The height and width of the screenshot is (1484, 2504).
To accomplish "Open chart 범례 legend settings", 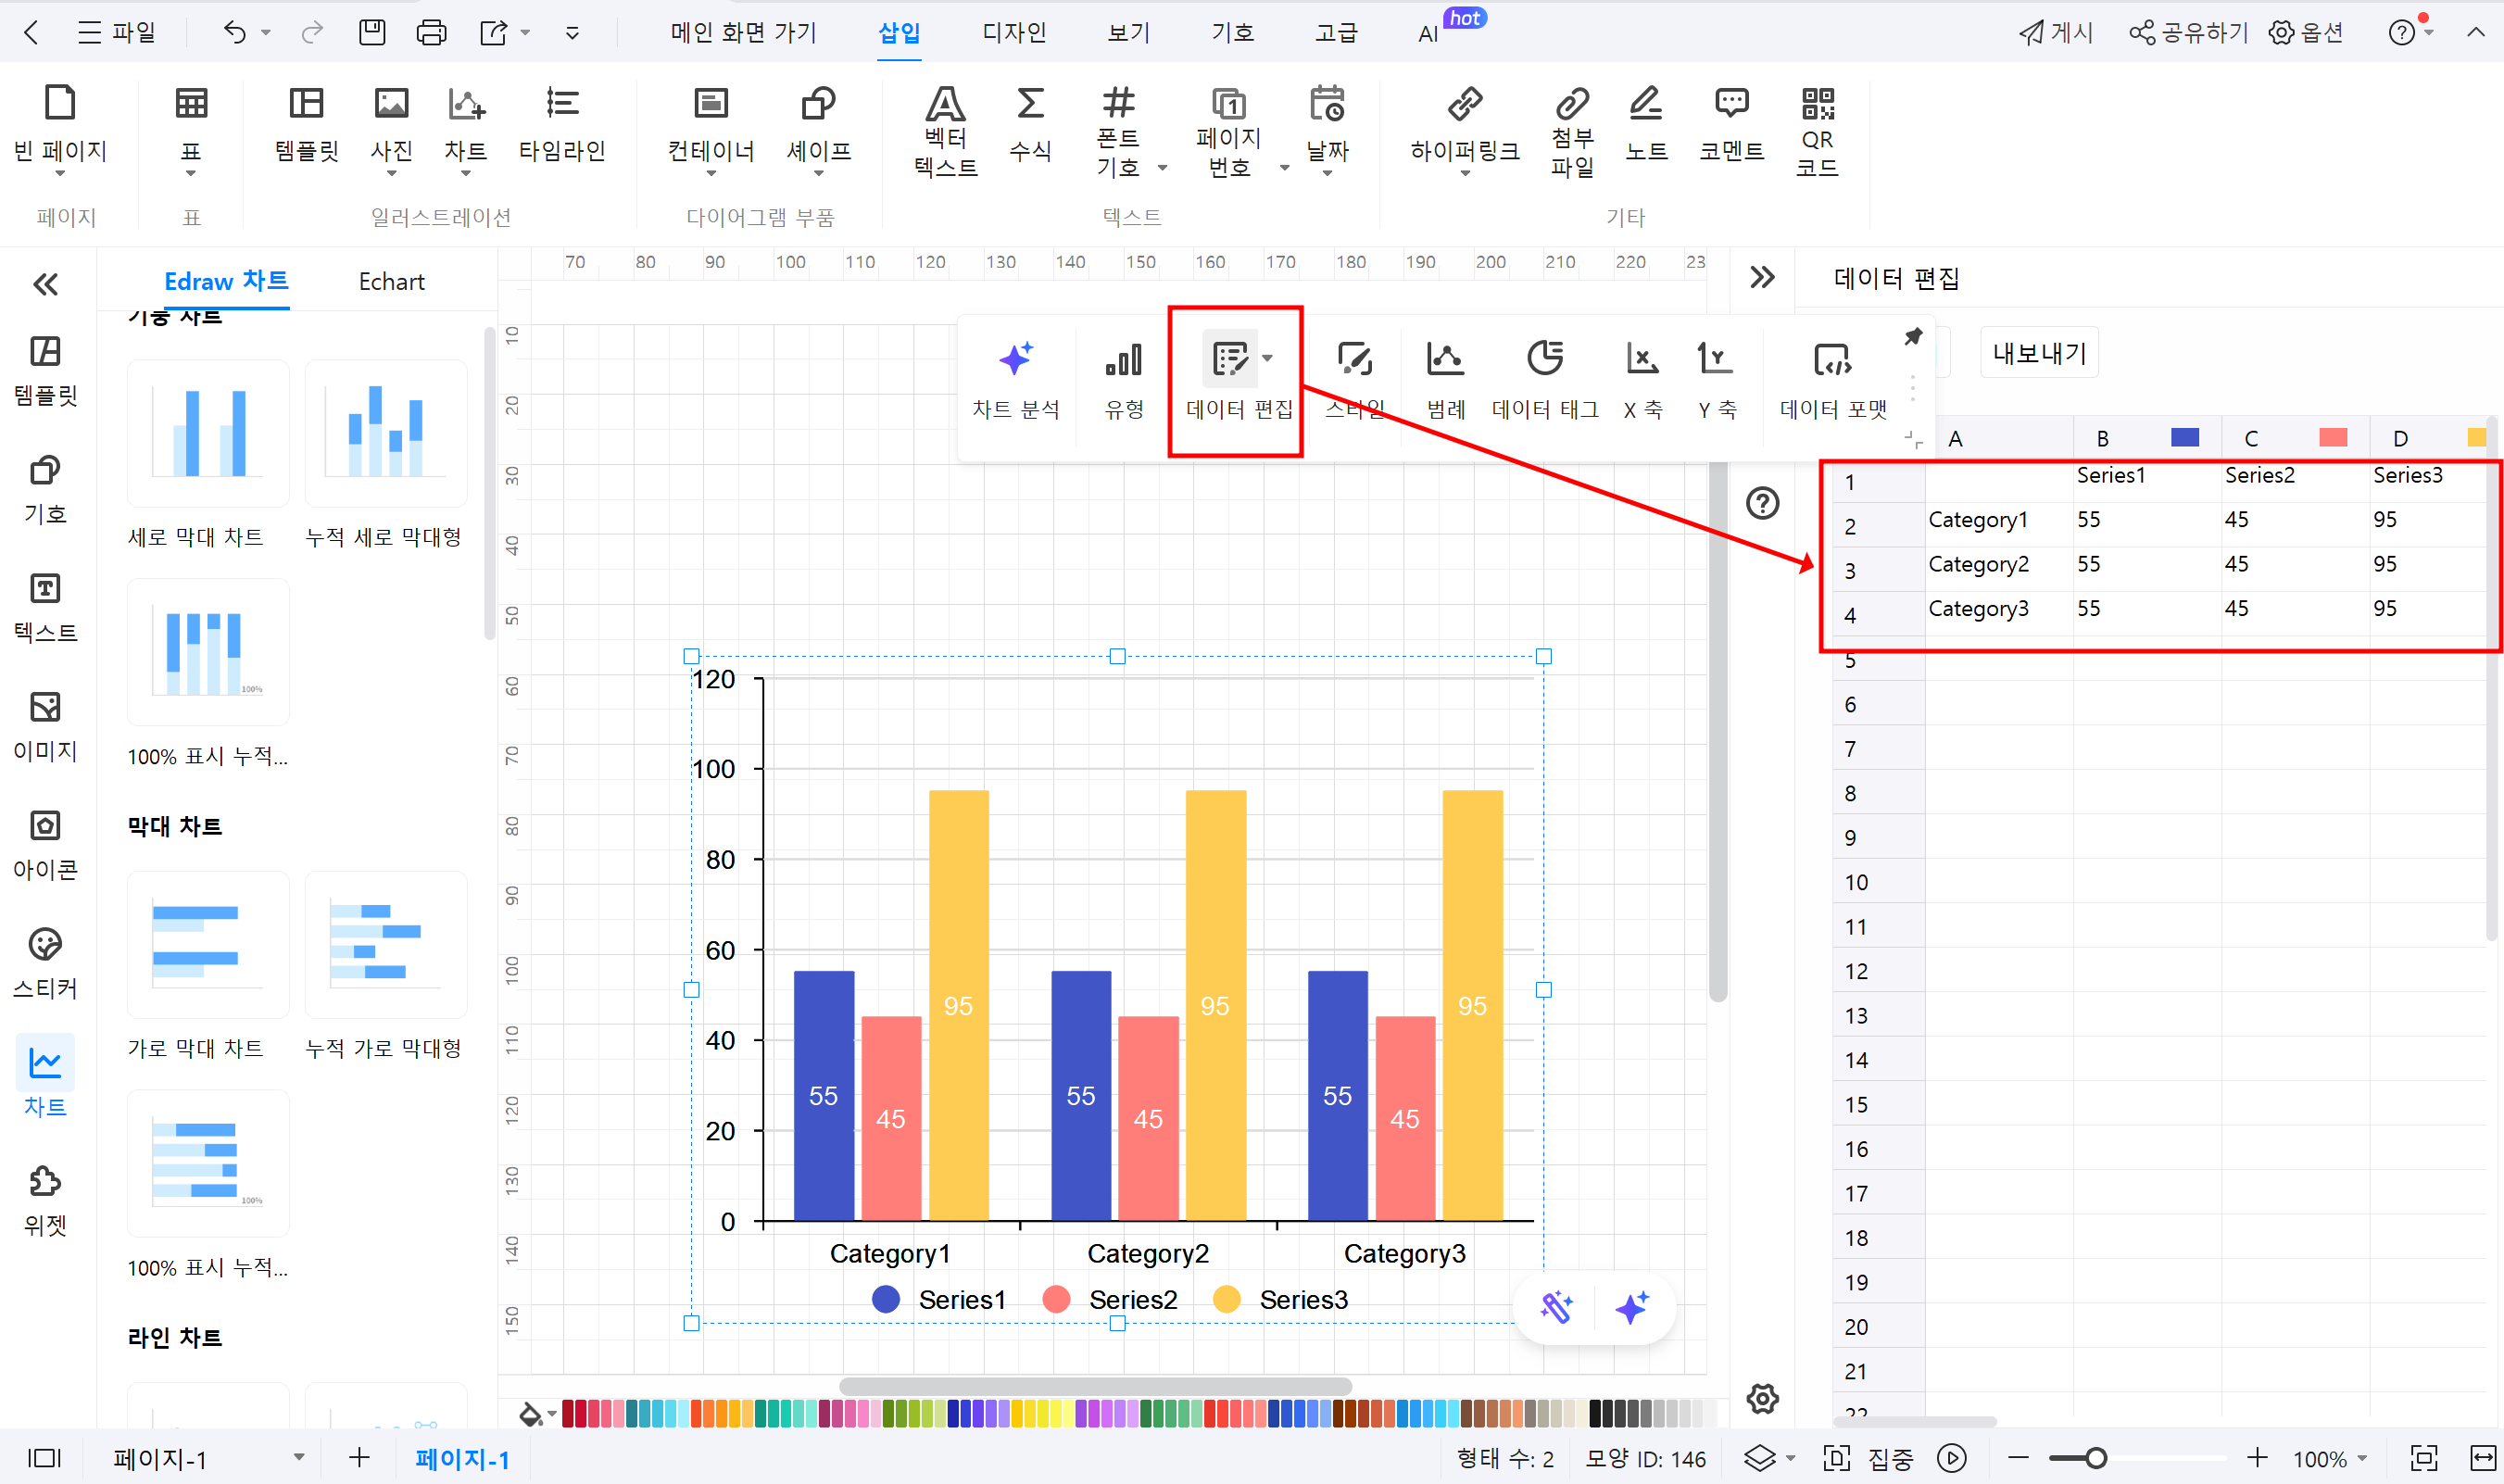I will [x=1446, y=381].
